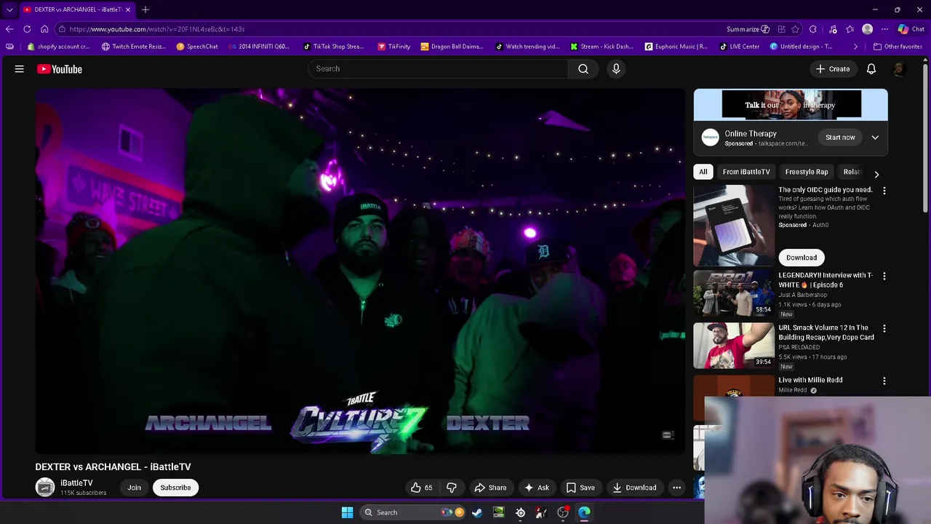931x524 pixels.
Task: Click Summarize in address bar
Action: [x=748, y=29]
